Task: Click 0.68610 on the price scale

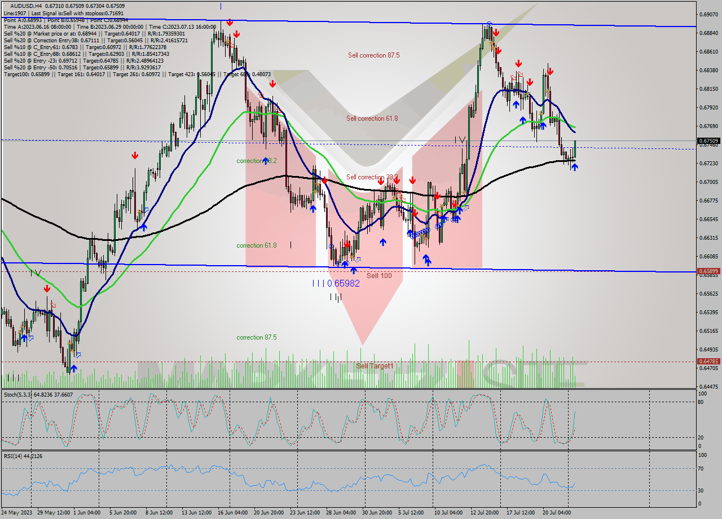Action: tap(709, 51)
